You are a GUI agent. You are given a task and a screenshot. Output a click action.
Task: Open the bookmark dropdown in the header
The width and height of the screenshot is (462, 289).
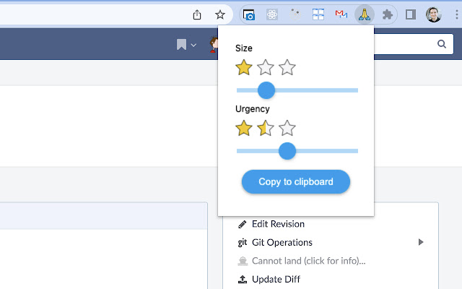pyautogui.click(x=186, y=45)
